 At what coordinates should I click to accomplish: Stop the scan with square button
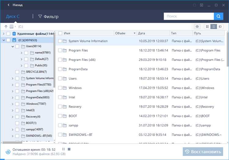point(69,149)
